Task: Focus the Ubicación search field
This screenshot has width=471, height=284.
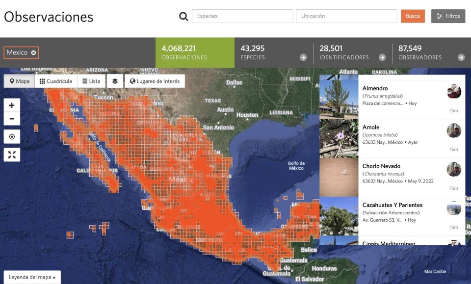Action: click(346, 16)
